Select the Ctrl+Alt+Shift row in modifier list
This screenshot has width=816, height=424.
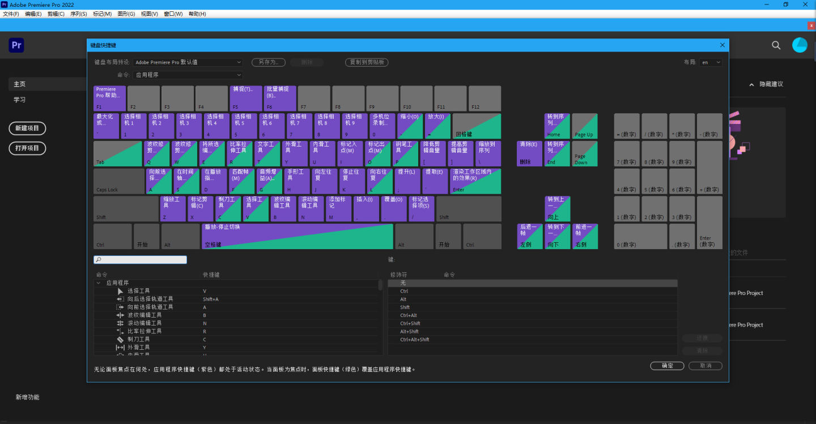point(533,340)
